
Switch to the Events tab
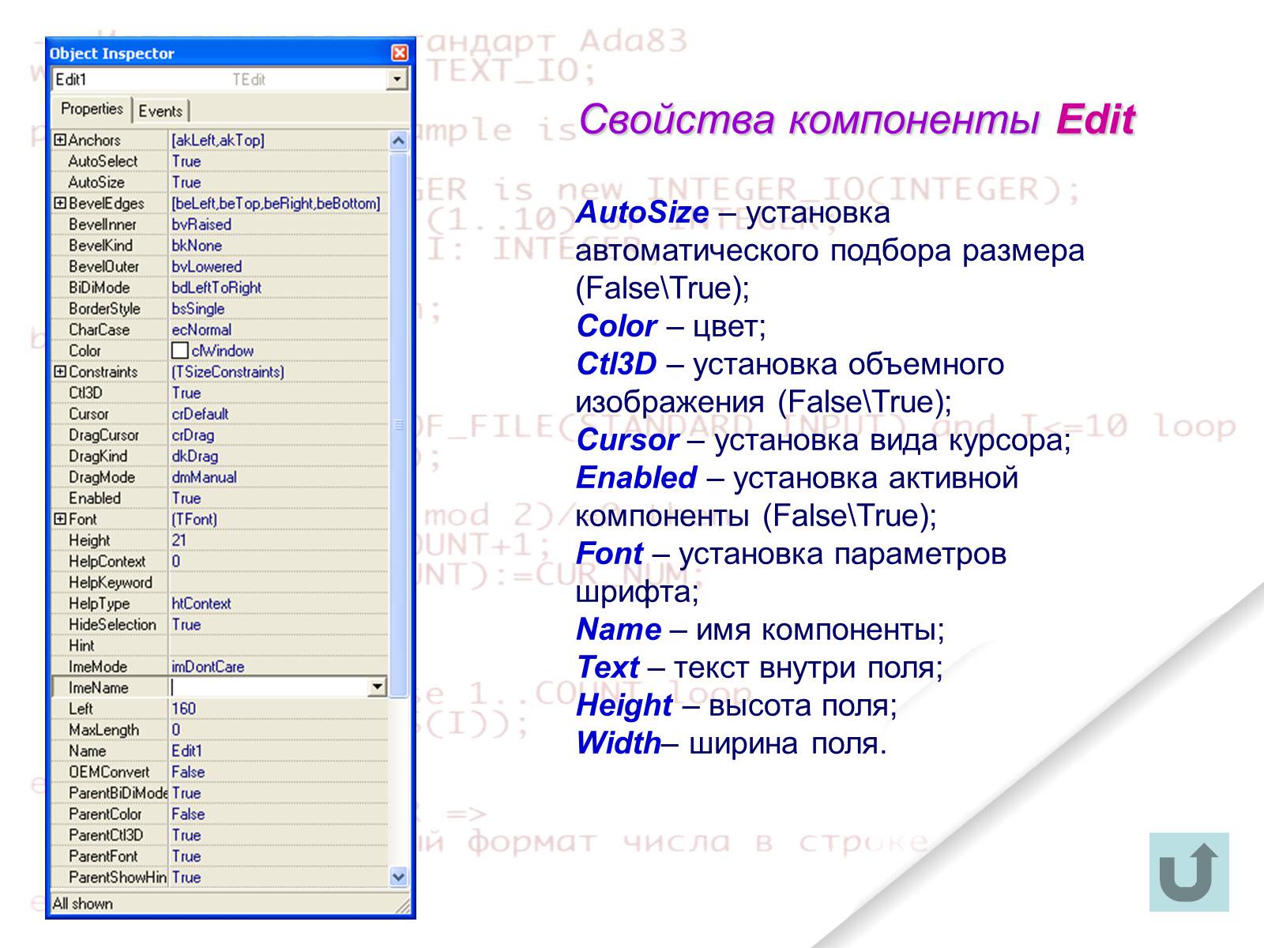(x=160, y=111)
